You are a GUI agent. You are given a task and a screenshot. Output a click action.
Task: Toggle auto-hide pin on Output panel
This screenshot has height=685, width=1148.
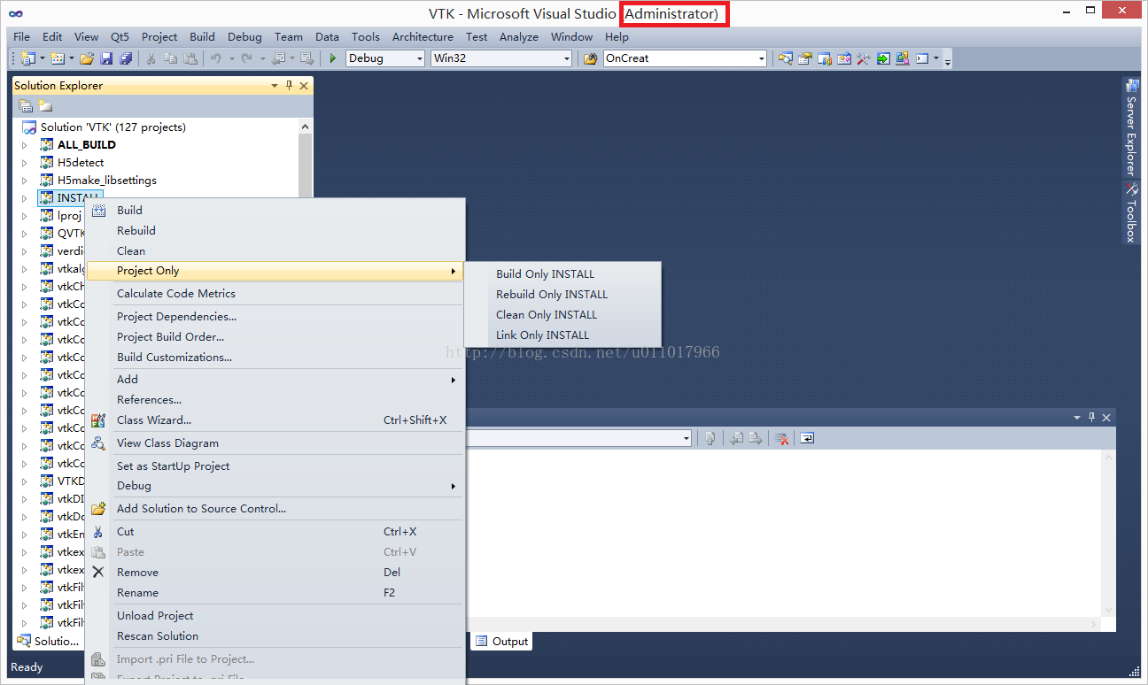point(1092,417)
